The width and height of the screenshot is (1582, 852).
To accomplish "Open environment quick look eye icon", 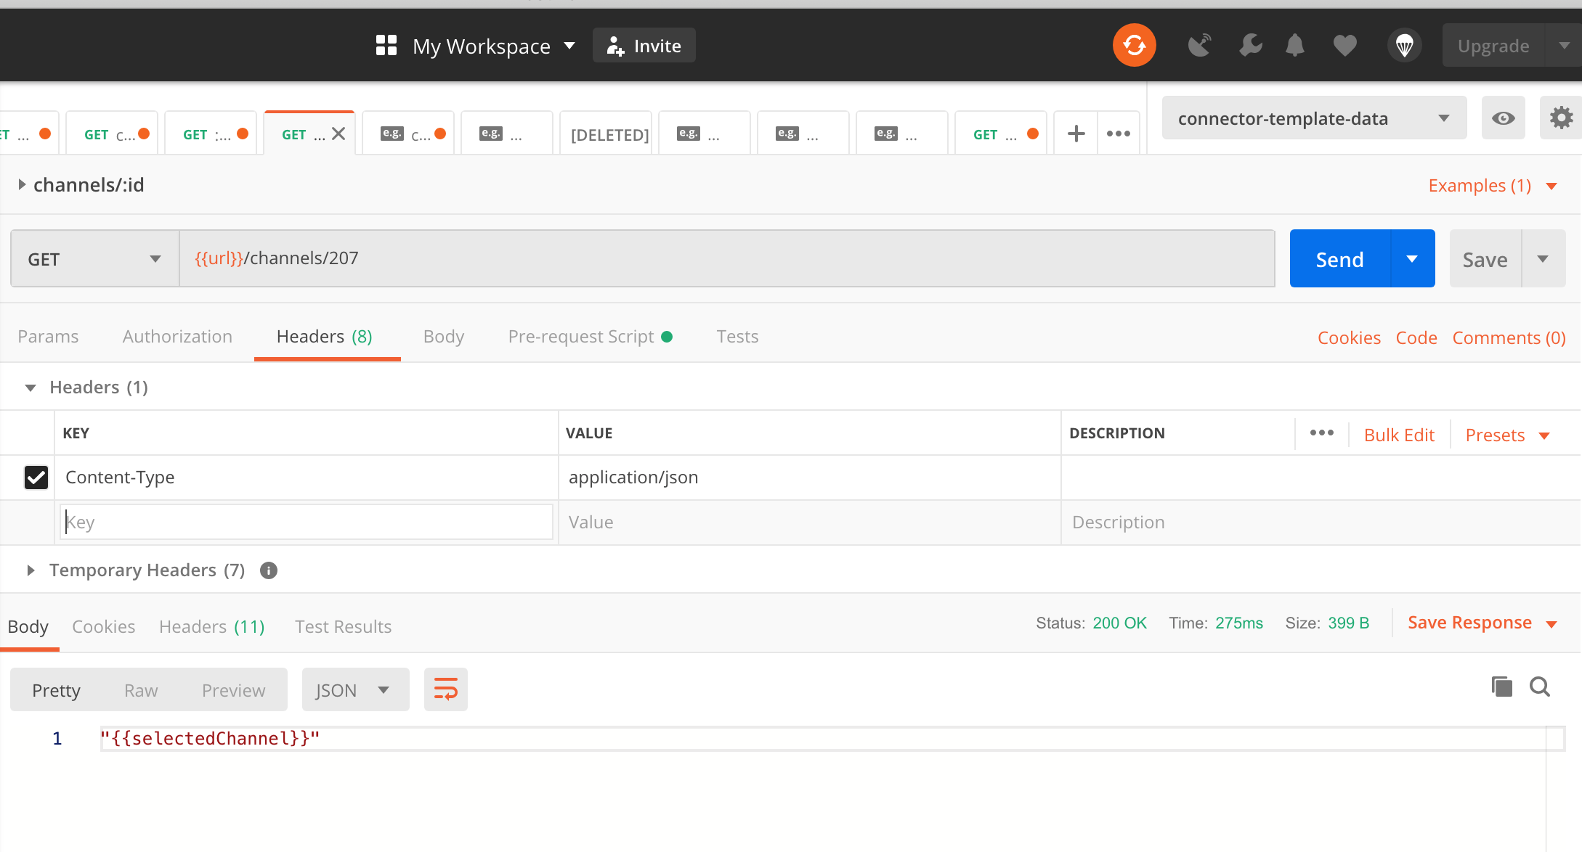I will click(1503, 118).
